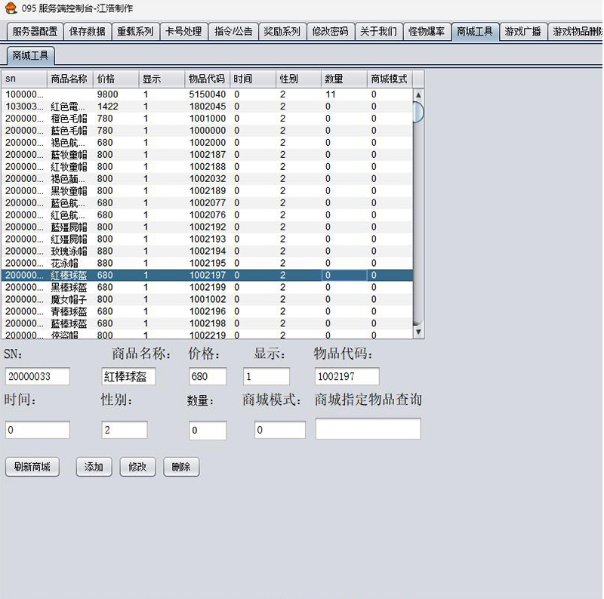Click the 删除 delete button
Screen dimensions: 604x599
pyautogui.click(x=181, y=467)
